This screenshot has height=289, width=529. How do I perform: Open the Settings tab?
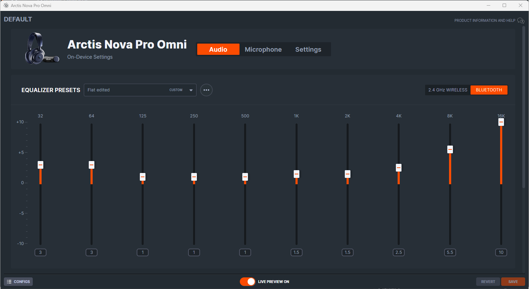pos(308,49)
